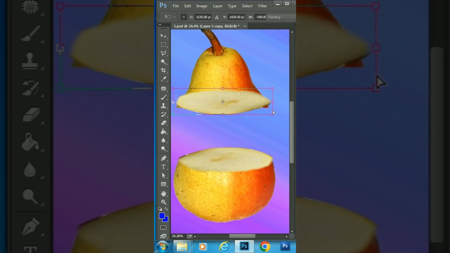This screenshot has width=450, height=253.
Task: Click the vertical scrollbar down arrow
Action: [292, 232]
